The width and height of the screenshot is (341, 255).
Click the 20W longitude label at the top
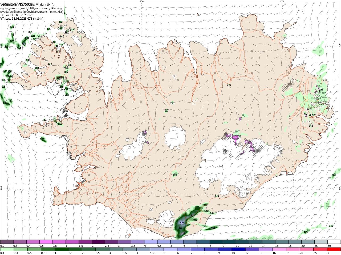(142, 1)
